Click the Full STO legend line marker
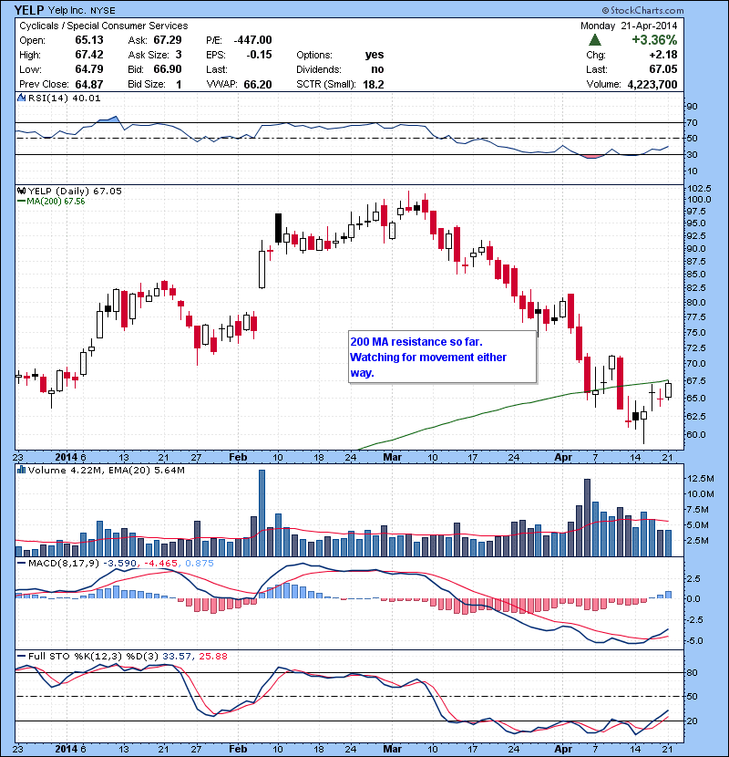This screenshot has height=757, width=729. coord(21,656)
